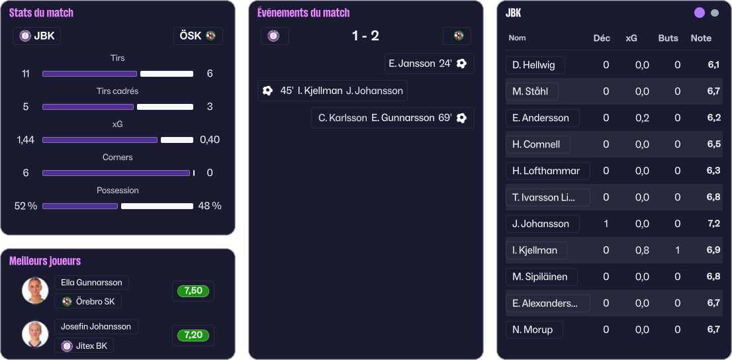Click the Possession comparison bar

[x=118, y=206]
